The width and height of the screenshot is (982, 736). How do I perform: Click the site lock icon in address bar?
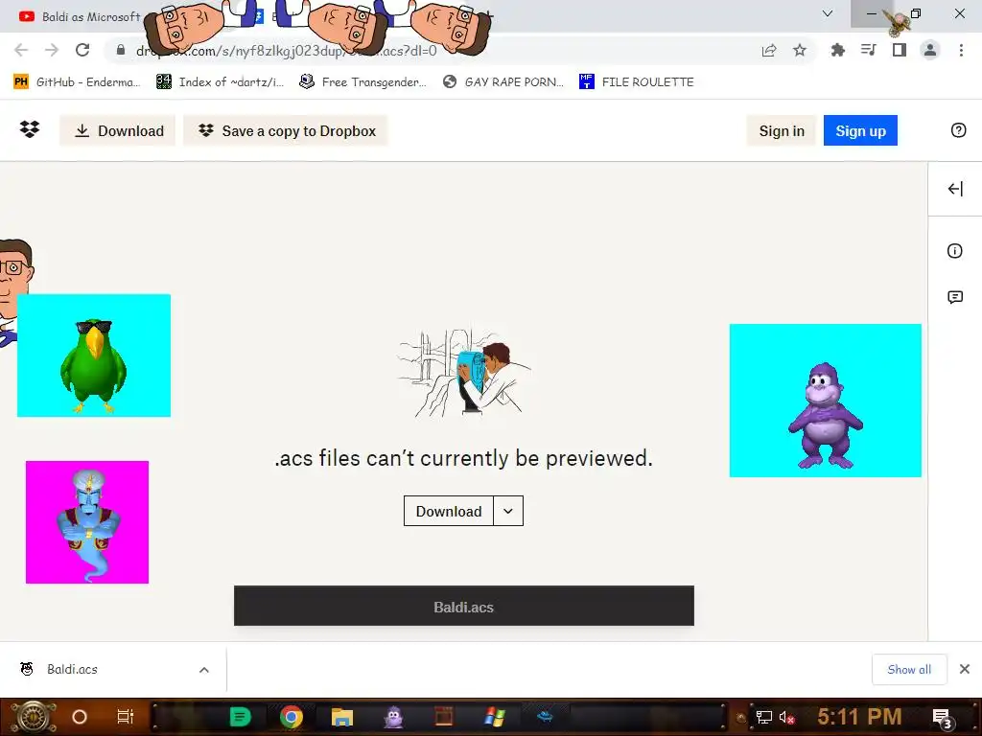[x=121, y=50]
